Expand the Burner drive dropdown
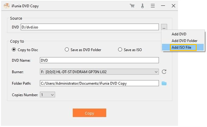The image size is (207, 127). (156, 72)
